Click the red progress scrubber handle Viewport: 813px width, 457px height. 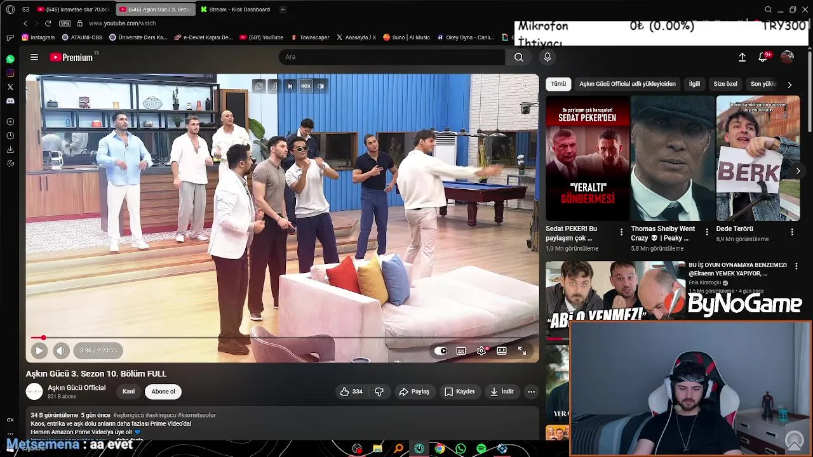(43, 338)
